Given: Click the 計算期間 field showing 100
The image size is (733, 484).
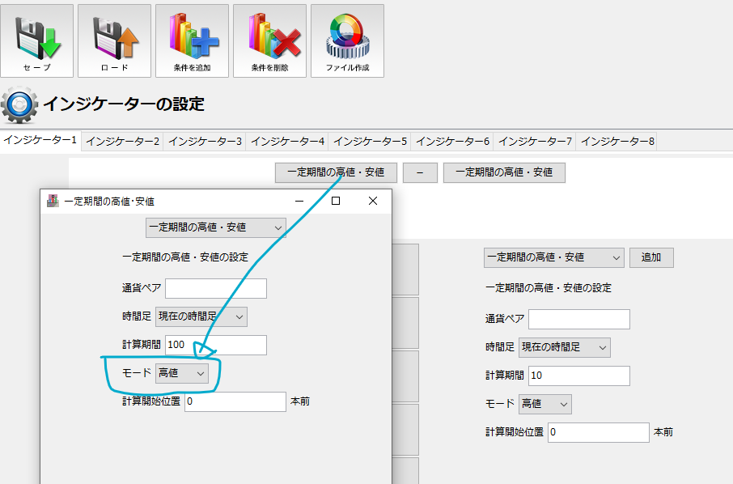Looking at the screenshot, I should [x=215, y=345].
